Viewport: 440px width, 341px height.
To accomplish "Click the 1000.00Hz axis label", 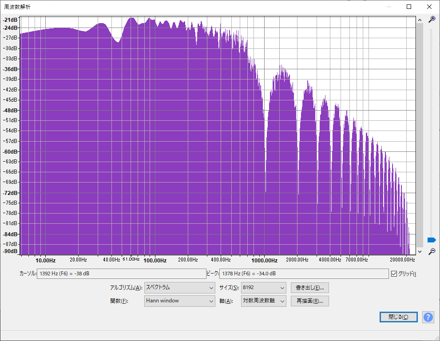I will tap(264, 261).
